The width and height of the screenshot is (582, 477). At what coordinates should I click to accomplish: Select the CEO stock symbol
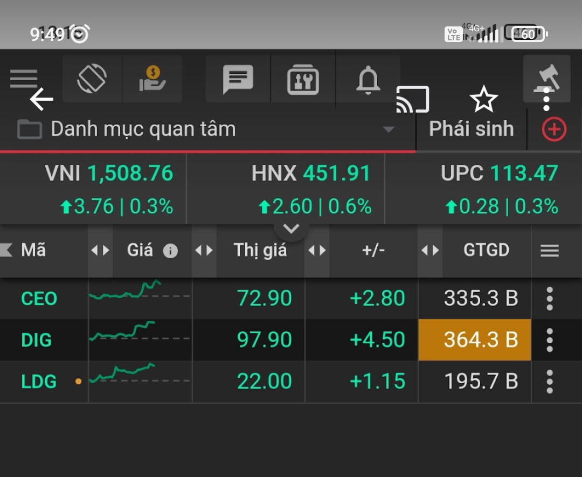click(x=39, y=299)
